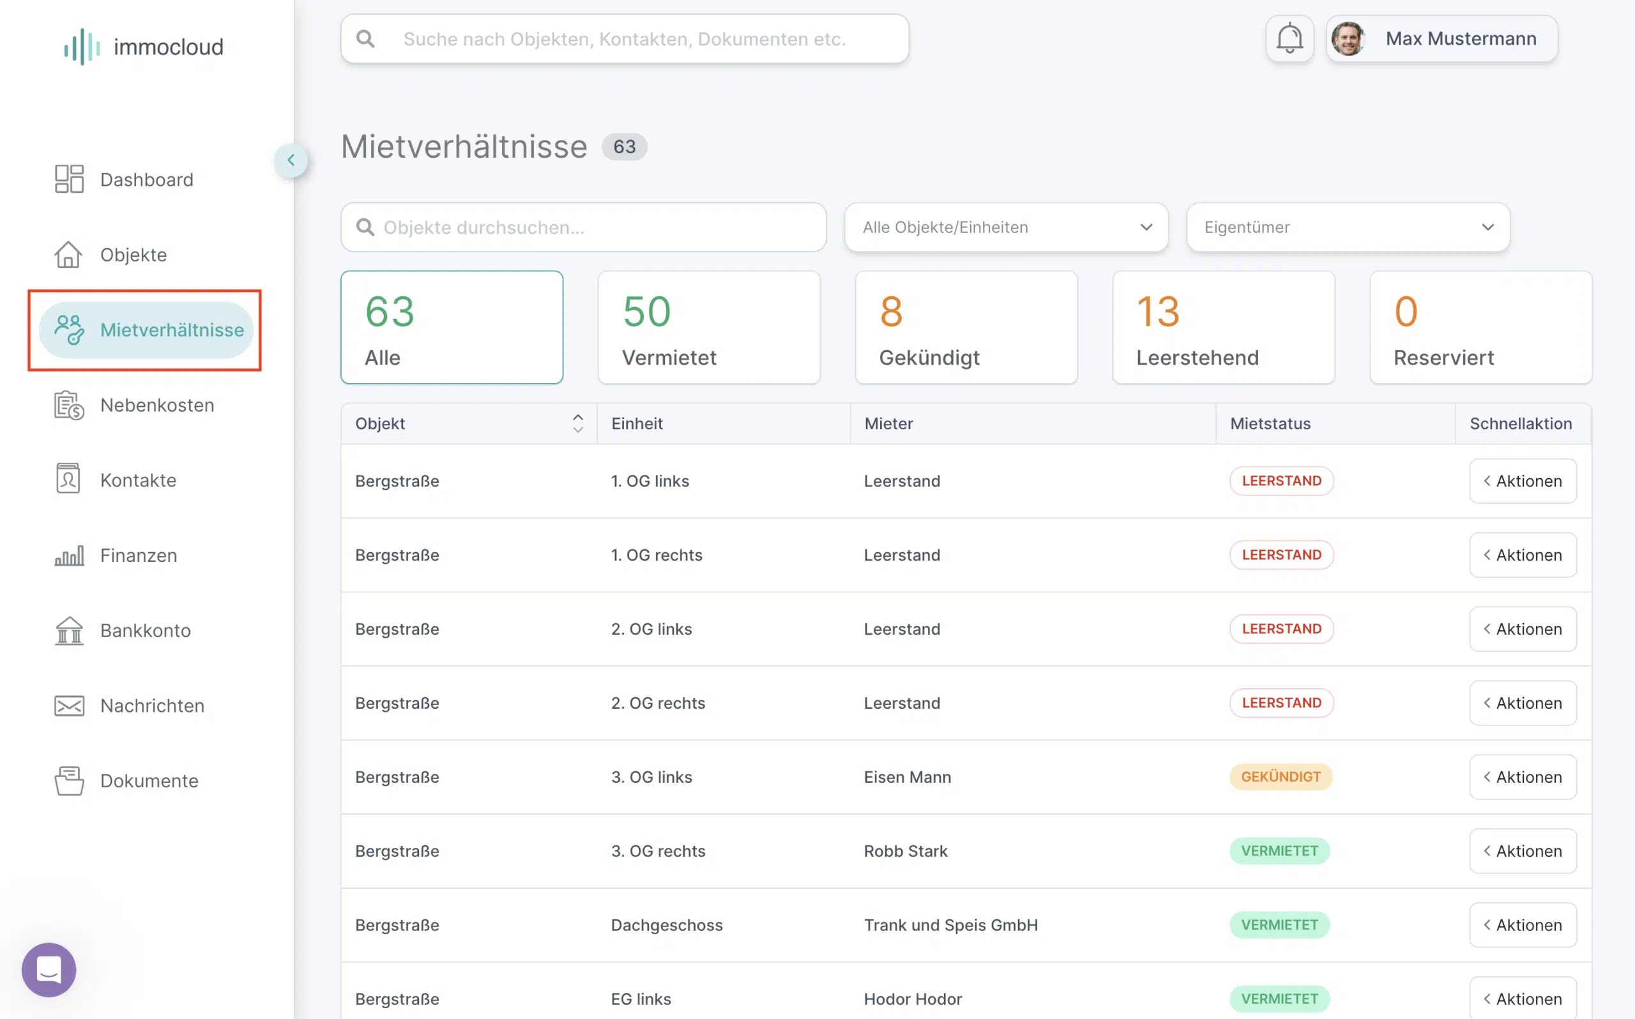Collapse the sidebar with the chevron button
Image resolution: width=1635 pixels, height=1019 pixels.
point(291,160)
